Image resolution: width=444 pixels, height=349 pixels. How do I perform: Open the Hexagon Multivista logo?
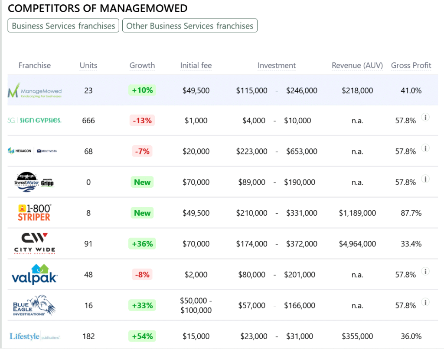(x=33, y=151)
